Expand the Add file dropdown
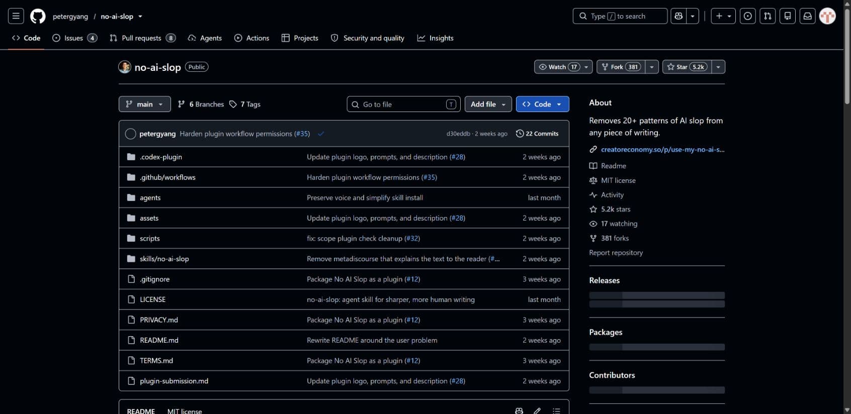This screenshot has width=851, height=414. click(x=488, y=104)
